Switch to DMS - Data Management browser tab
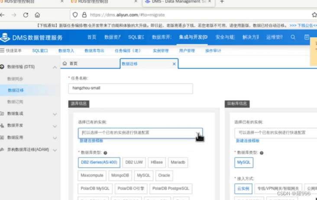Screen dimensions: 317x200 (x=179, y=2)
